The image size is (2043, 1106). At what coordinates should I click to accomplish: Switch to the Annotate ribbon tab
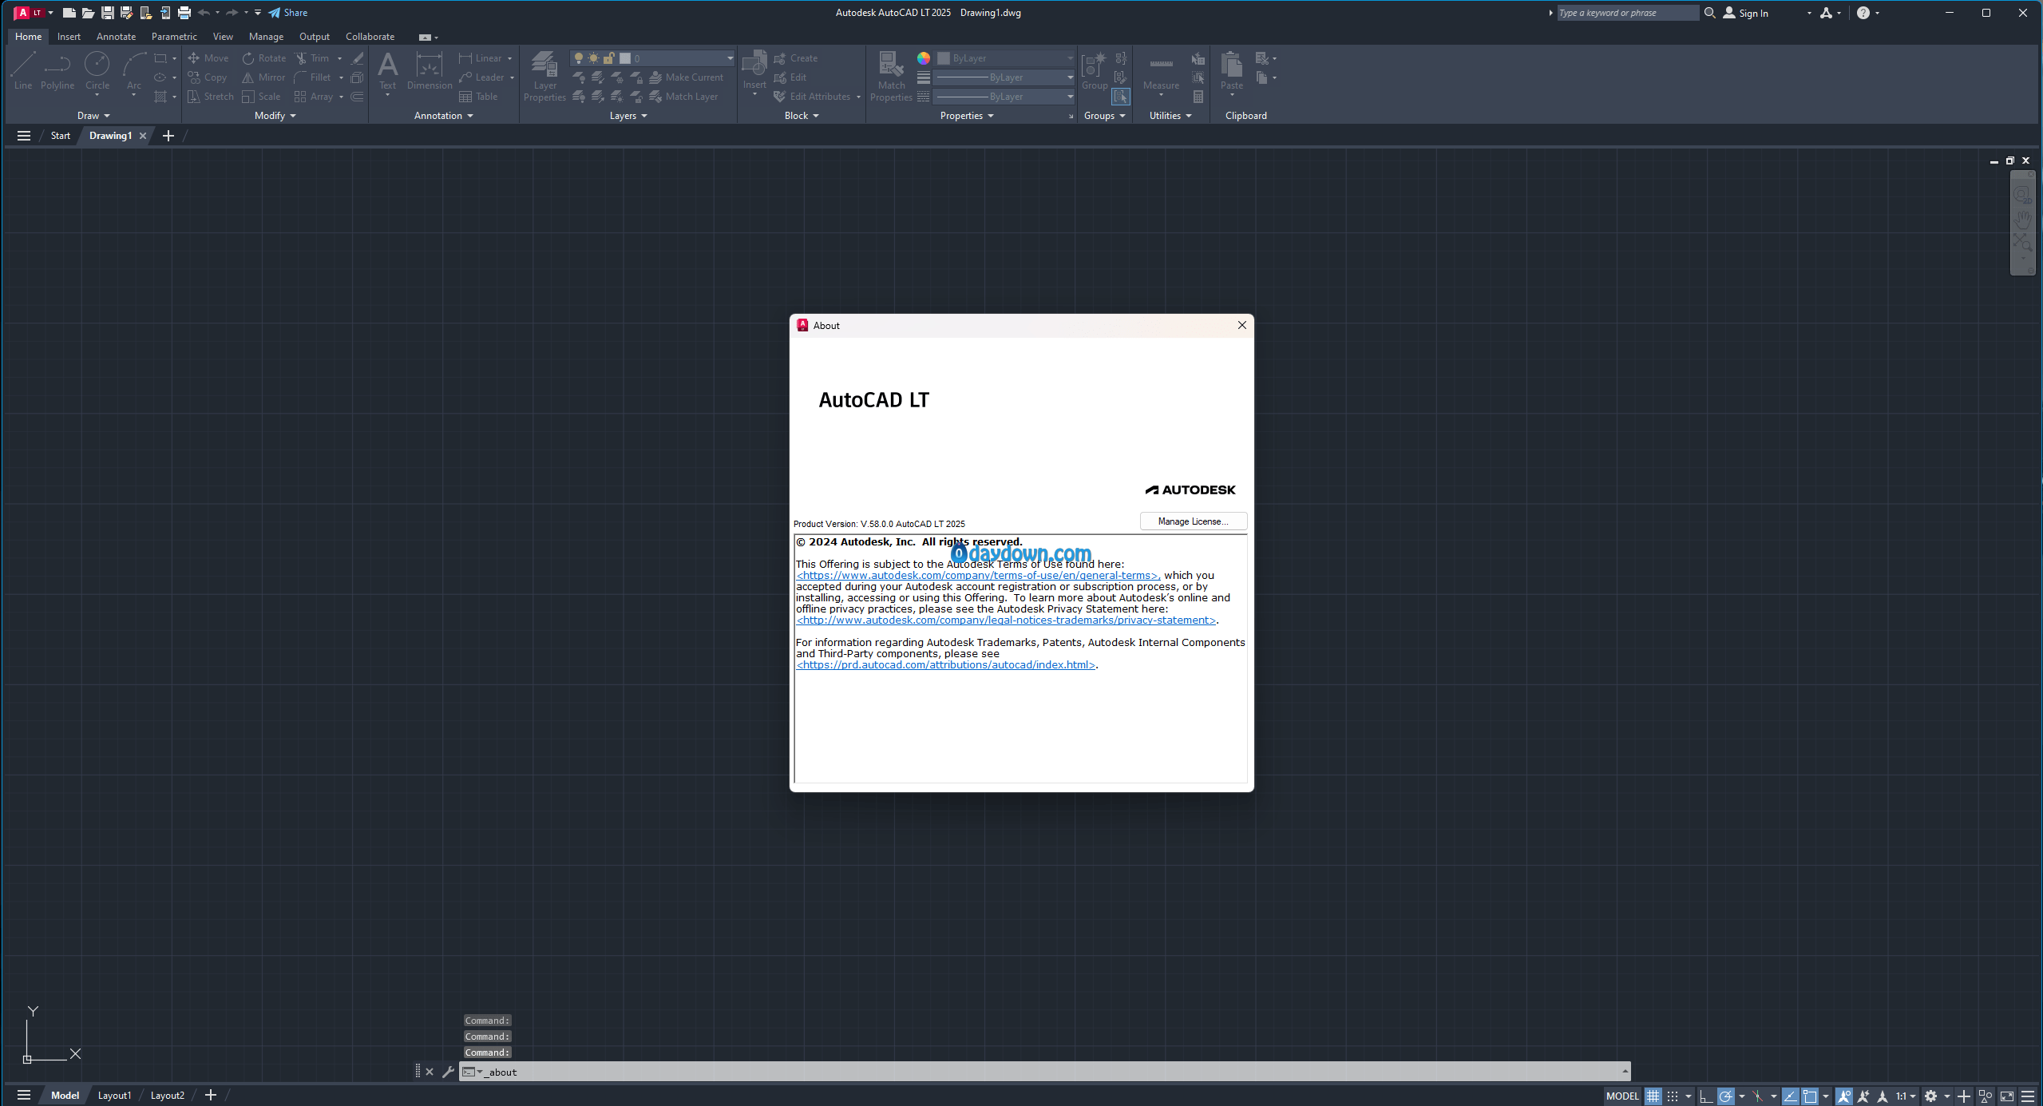(x=116, y=37)
